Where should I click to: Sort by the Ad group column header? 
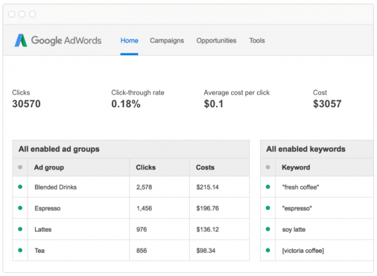[x=49, y=167]
